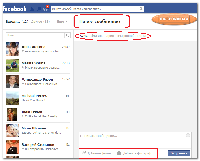This screenshot has height=161, width=200.
Task: Click the Отправить send button
Action: (179, 153)
